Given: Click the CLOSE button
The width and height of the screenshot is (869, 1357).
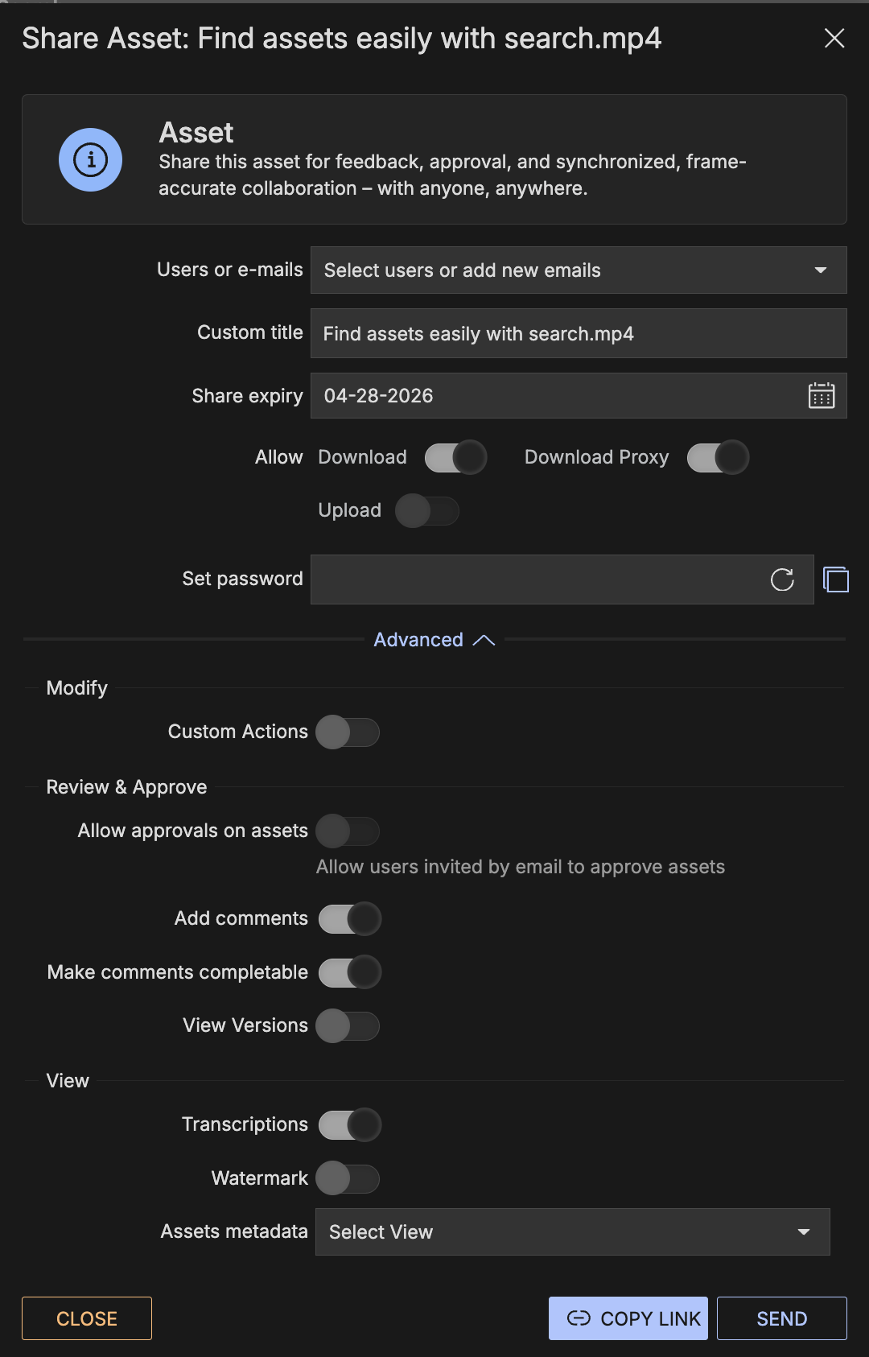Looking at the screenshot, I should click(87, 1318).
